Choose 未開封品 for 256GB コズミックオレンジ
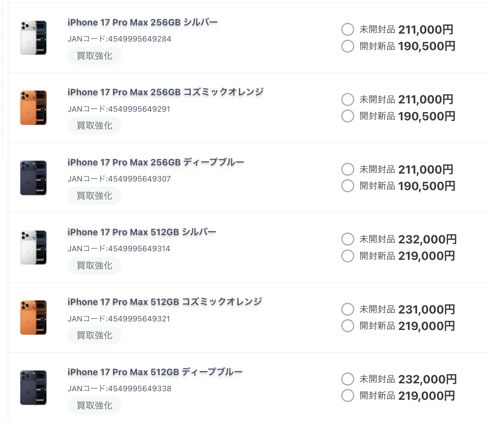The width and height of the screenshot is (490, 422). pyautogui.click(x=348, y=99)
